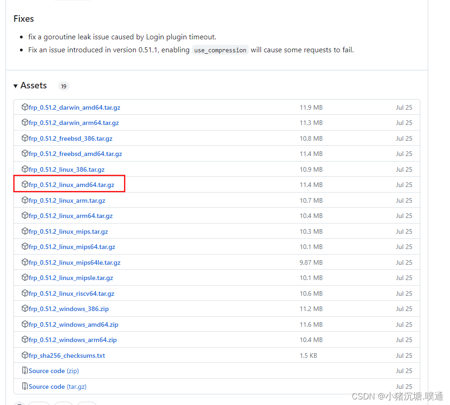The image size is (450, 405).
Task: Open the frp_sha256_checksums.txt link
Action: click(67, 355)
